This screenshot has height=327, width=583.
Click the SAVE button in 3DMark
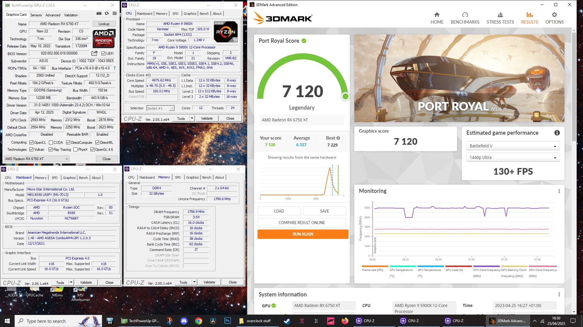[x=324, y=211]
